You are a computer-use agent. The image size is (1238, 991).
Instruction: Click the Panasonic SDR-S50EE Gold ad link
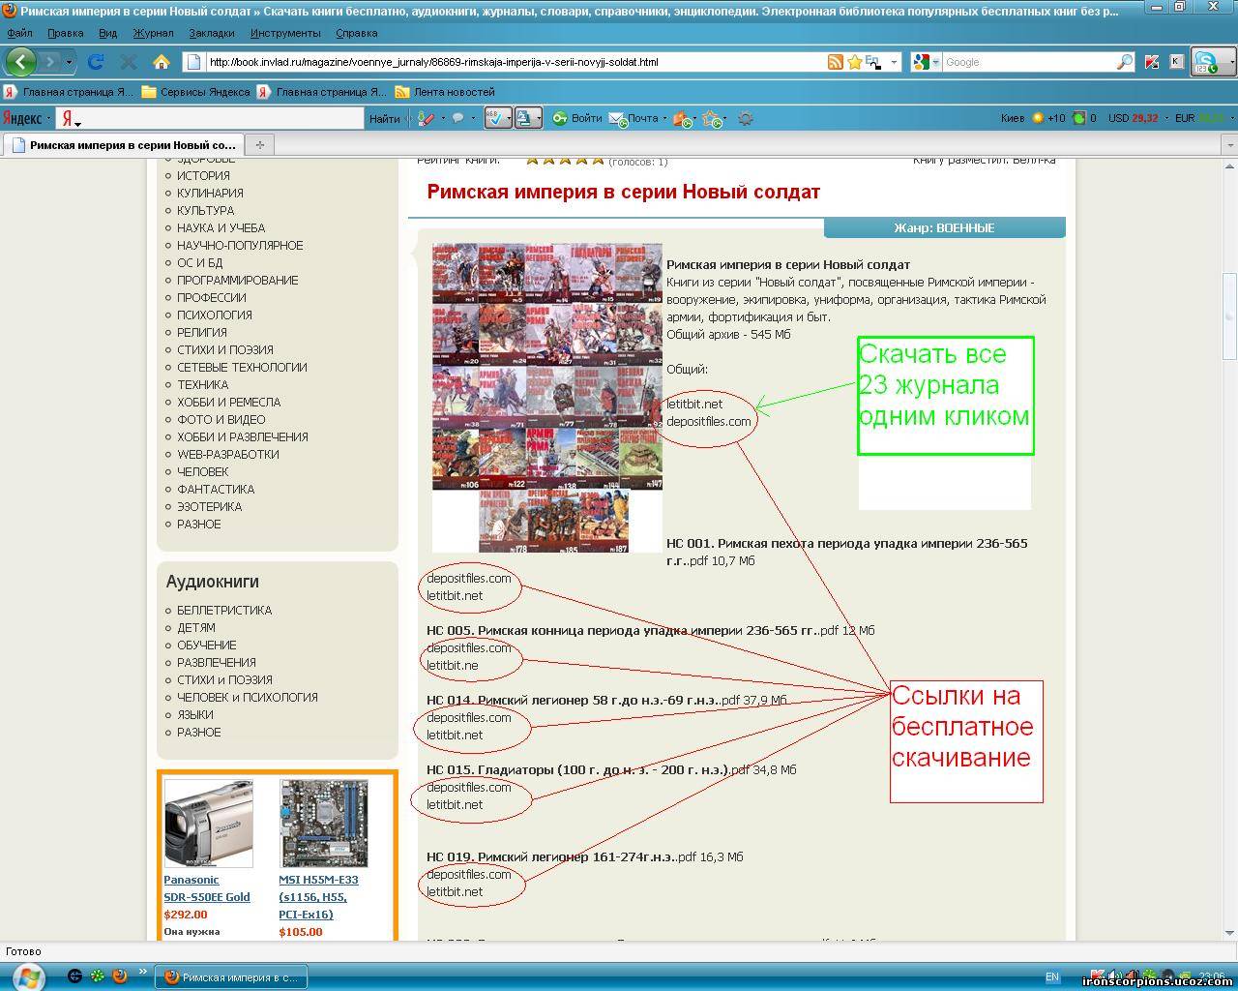point(207,888)
